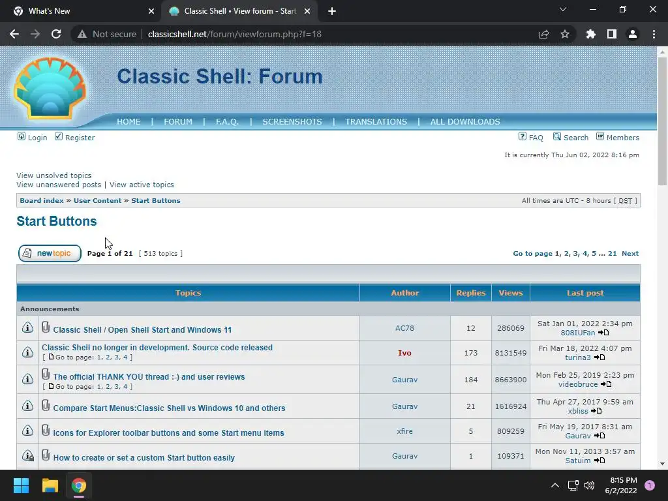Image resolution: width=668 pixels, height=501 pixels.
Task: Click the page vertical scrollbar thumb
Action: click(x=662, y=121)
